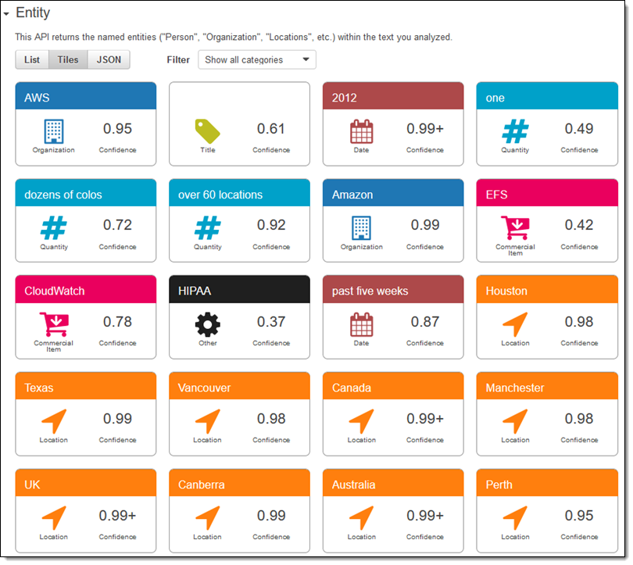This screenshot has width=633, height=565.
Task: Click the calendar icon in past five weeks tile
Action: click(x=361, y=324)
